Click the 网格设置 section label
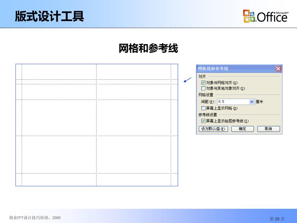297x223 pixels. click(x=206, y=95)
